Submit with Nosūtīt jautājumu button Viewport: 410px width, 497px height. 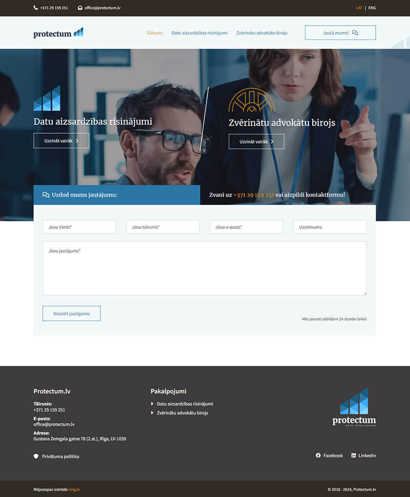pyautogui.click(x=71, y=314)
